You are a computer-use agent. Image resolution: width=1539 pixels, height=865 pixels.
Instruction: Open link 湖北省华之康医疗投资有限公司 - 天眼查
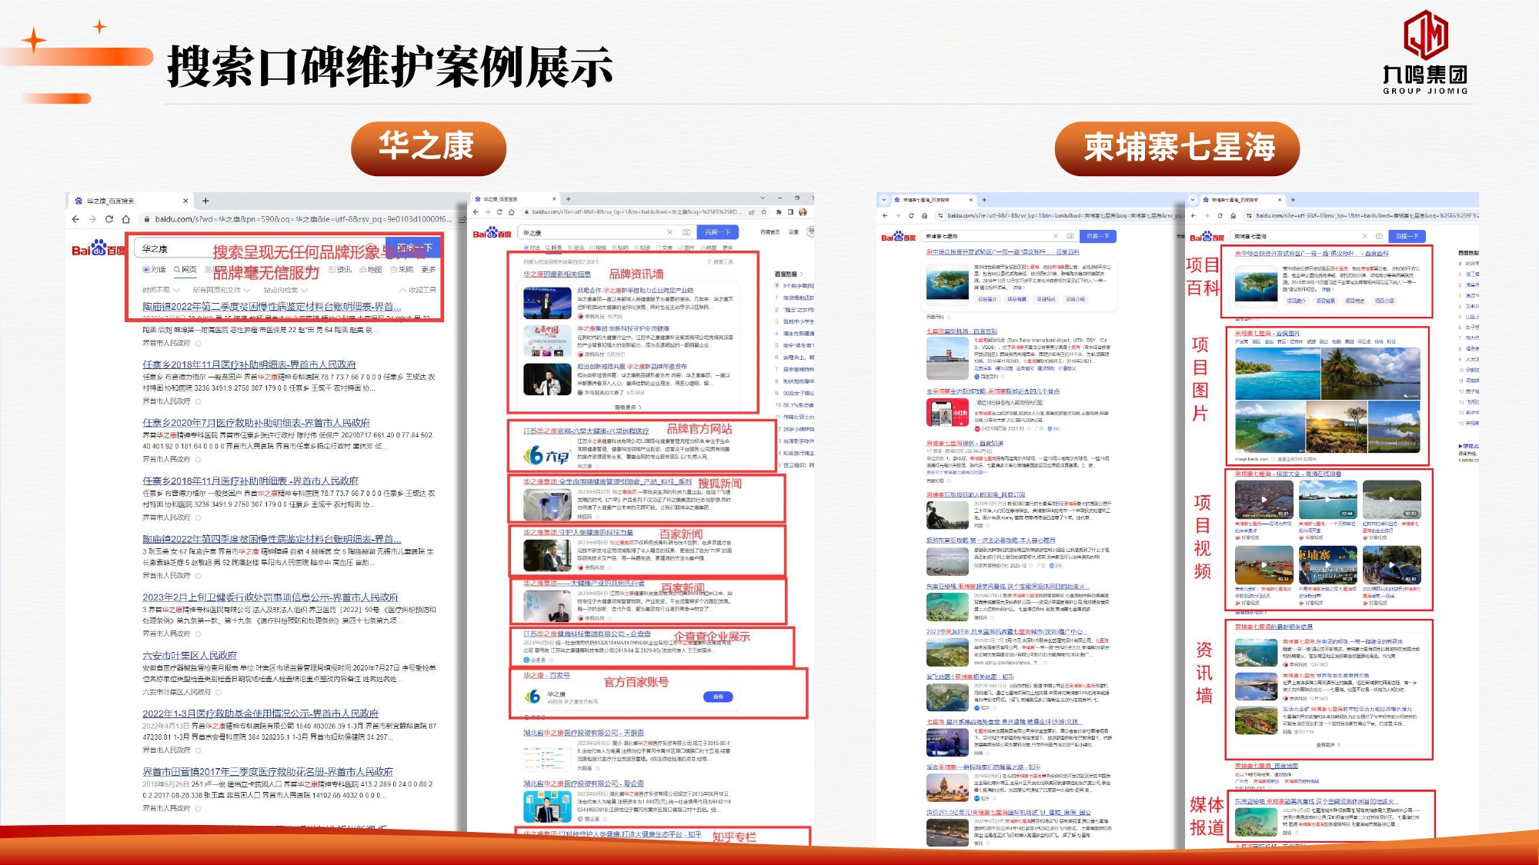[x=584, y=734]
